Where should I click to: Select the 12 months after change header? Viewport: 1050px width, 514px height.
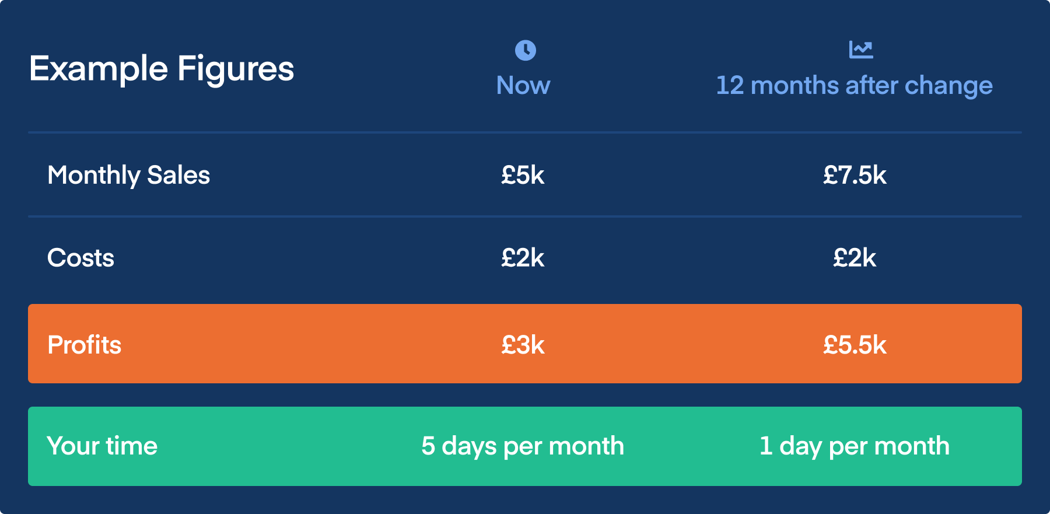(x=854, y=86)
